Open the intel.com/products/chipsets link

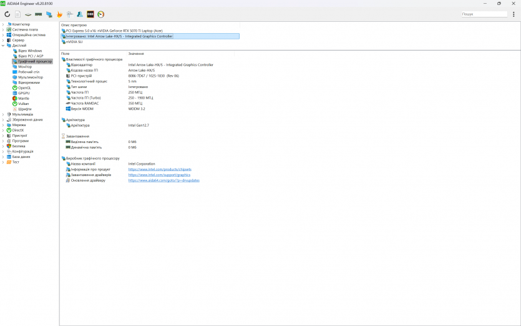coord(160,169)
